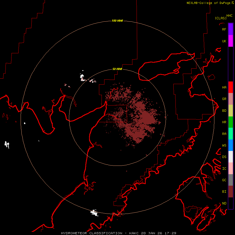Click the RA legend label
Viewport: 235px width, 235px height.
pyautogui.click(x=224, y=134)
